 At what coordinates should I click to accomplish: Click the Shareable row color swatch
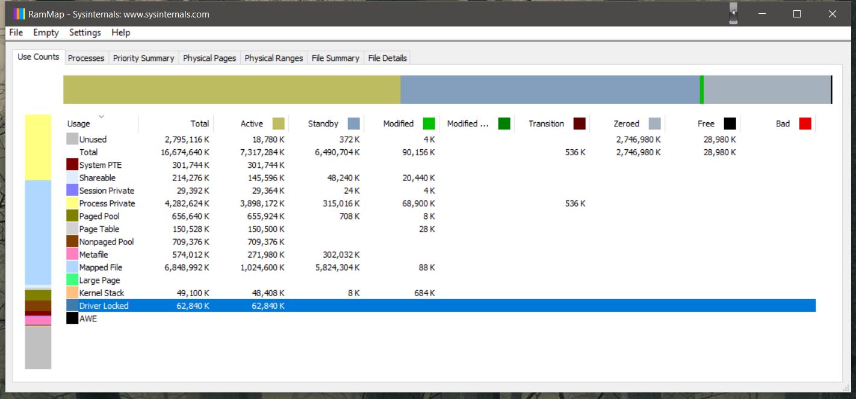(72, 178)
